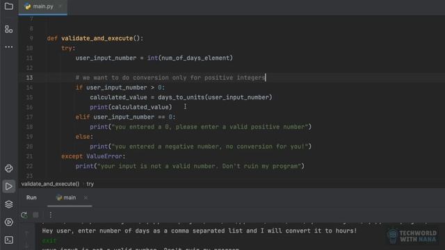Place cursor on except ValueError line
The image size is (445, 250).
93,156
